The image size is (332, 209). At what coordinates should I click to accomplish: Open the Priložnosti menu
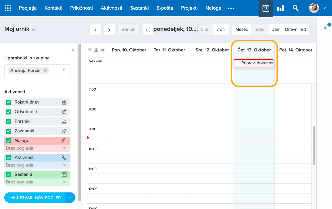tap(81, 8)
